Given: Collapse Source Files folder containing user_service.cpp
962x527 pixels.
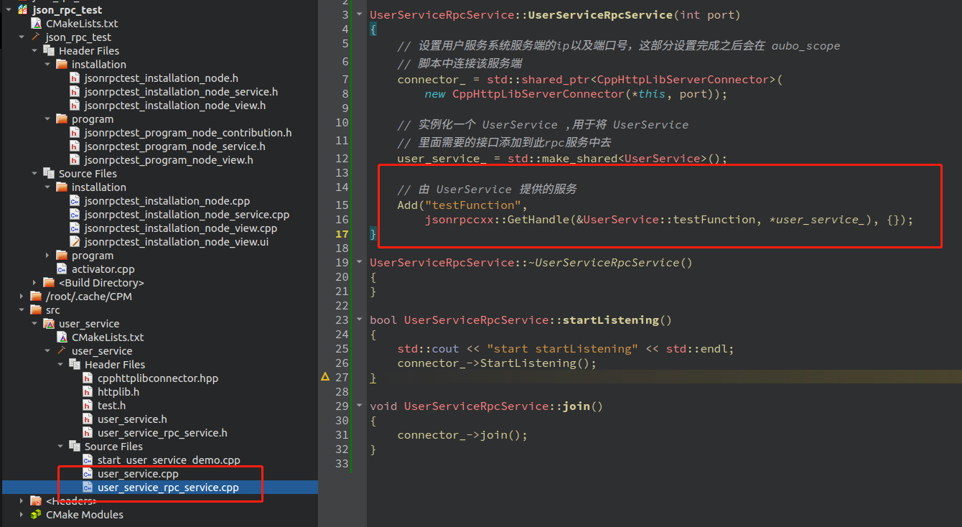Looking at the screenshot, I should coord(60,447).
